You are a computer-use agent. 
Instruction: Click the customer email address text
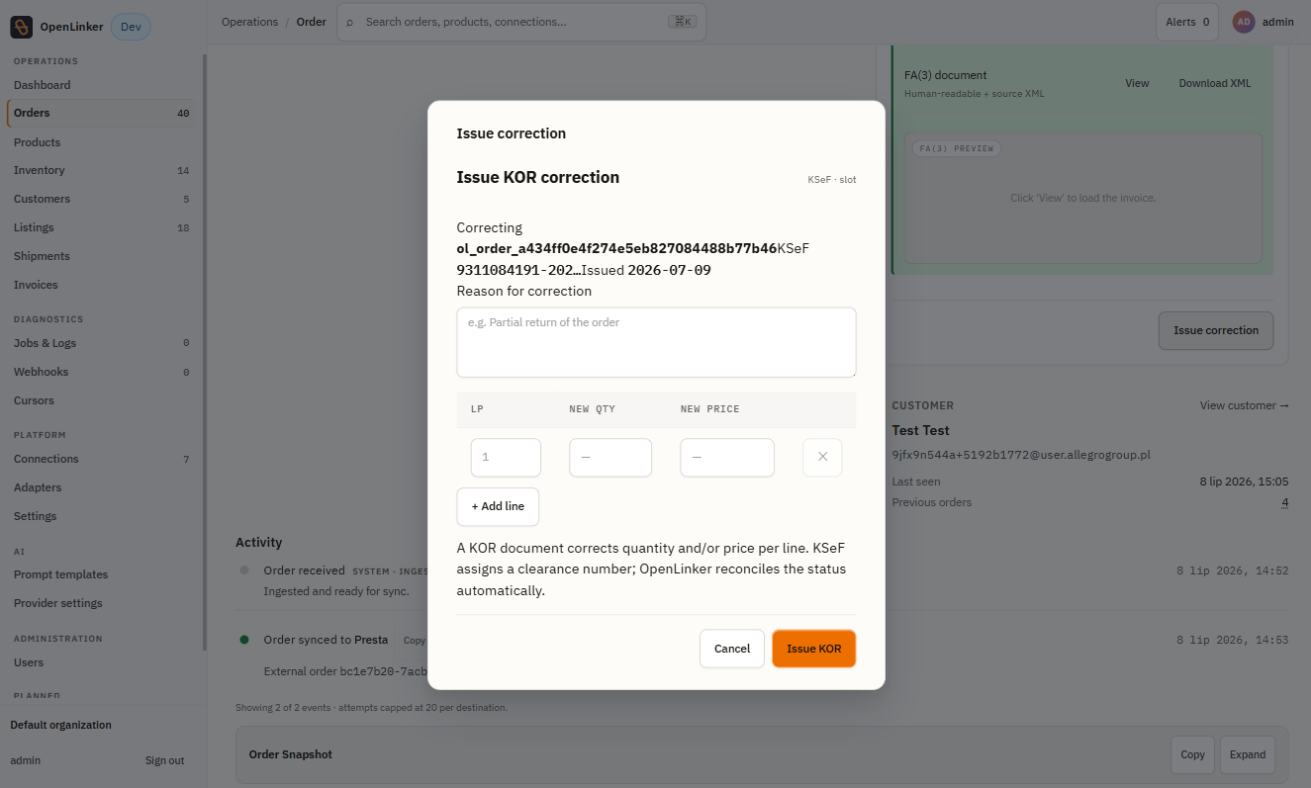pos(1021,455)
